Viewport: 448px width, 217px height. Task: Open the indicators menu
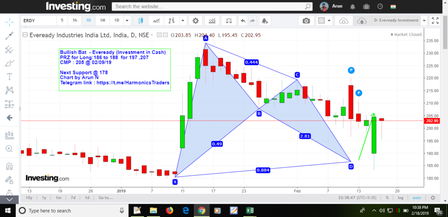212,20
